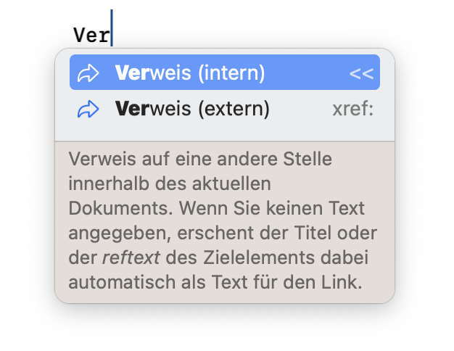Click the description panel below the suggestions

tap(225, 222)
